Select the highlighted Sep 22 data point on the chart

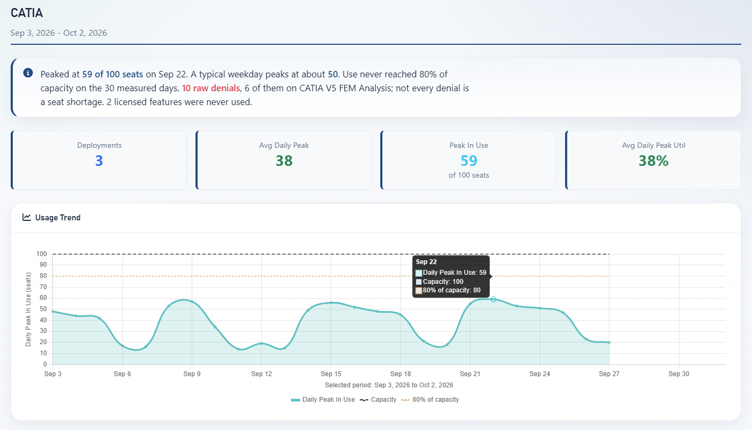click(493, 299)
